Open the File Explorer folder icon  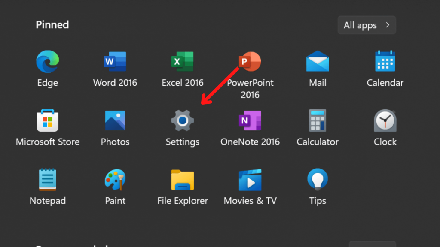point(182,180)
